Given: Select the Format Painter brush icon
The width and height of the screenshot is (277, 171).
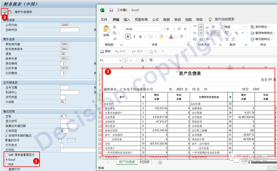Looking at the screenshot, I should (x=115, y=39).
